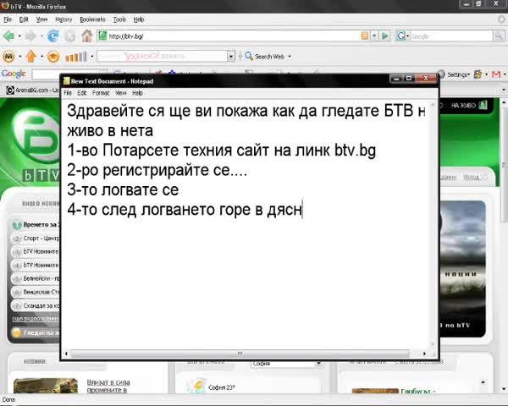Click the Google toolbar logo
The height and width of the screenshot is (406, 508).
(x=14, y=74)
